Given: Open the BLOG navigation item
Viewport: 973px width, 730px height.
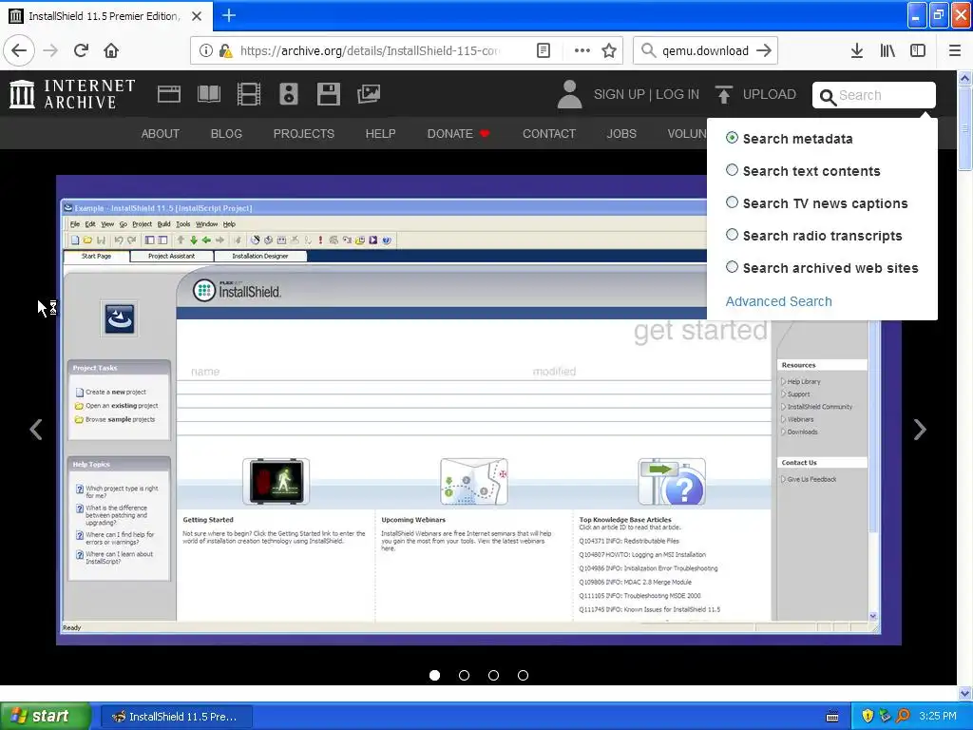Looking at the screenshot, I should (x=226, y=133).
